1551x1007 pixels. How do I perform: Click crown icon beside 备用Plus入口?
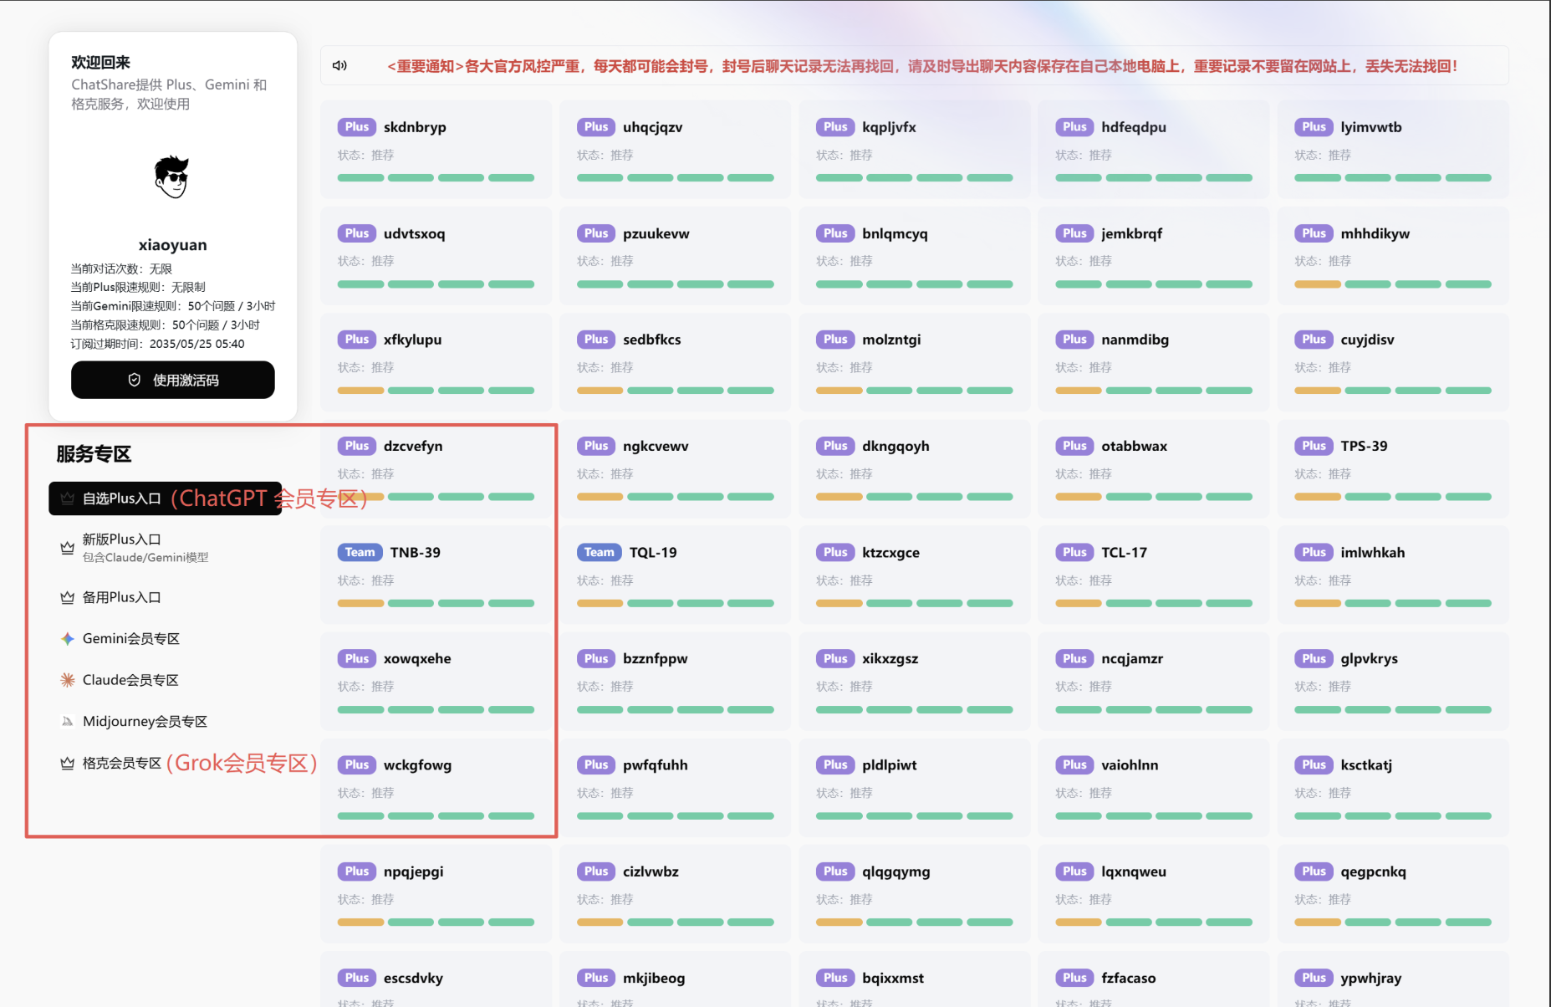[x=68, y=597]
